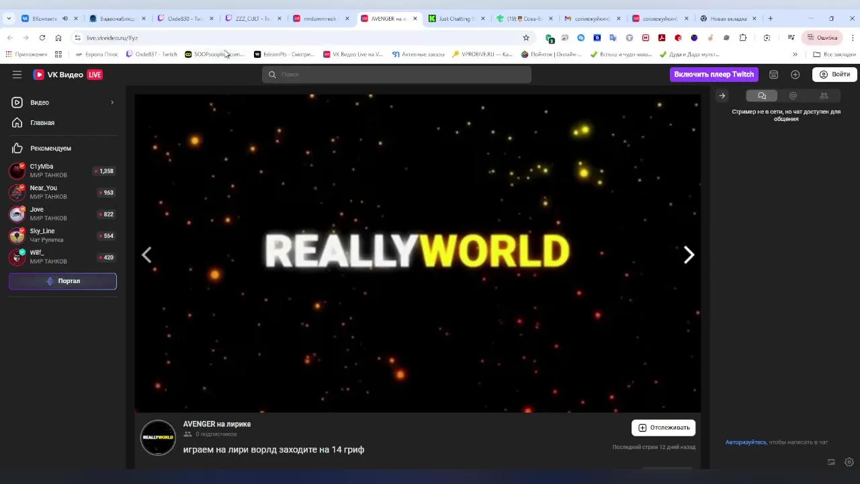
Task: Collapse chat panel with arrow icon
Action: coord(722,95)
